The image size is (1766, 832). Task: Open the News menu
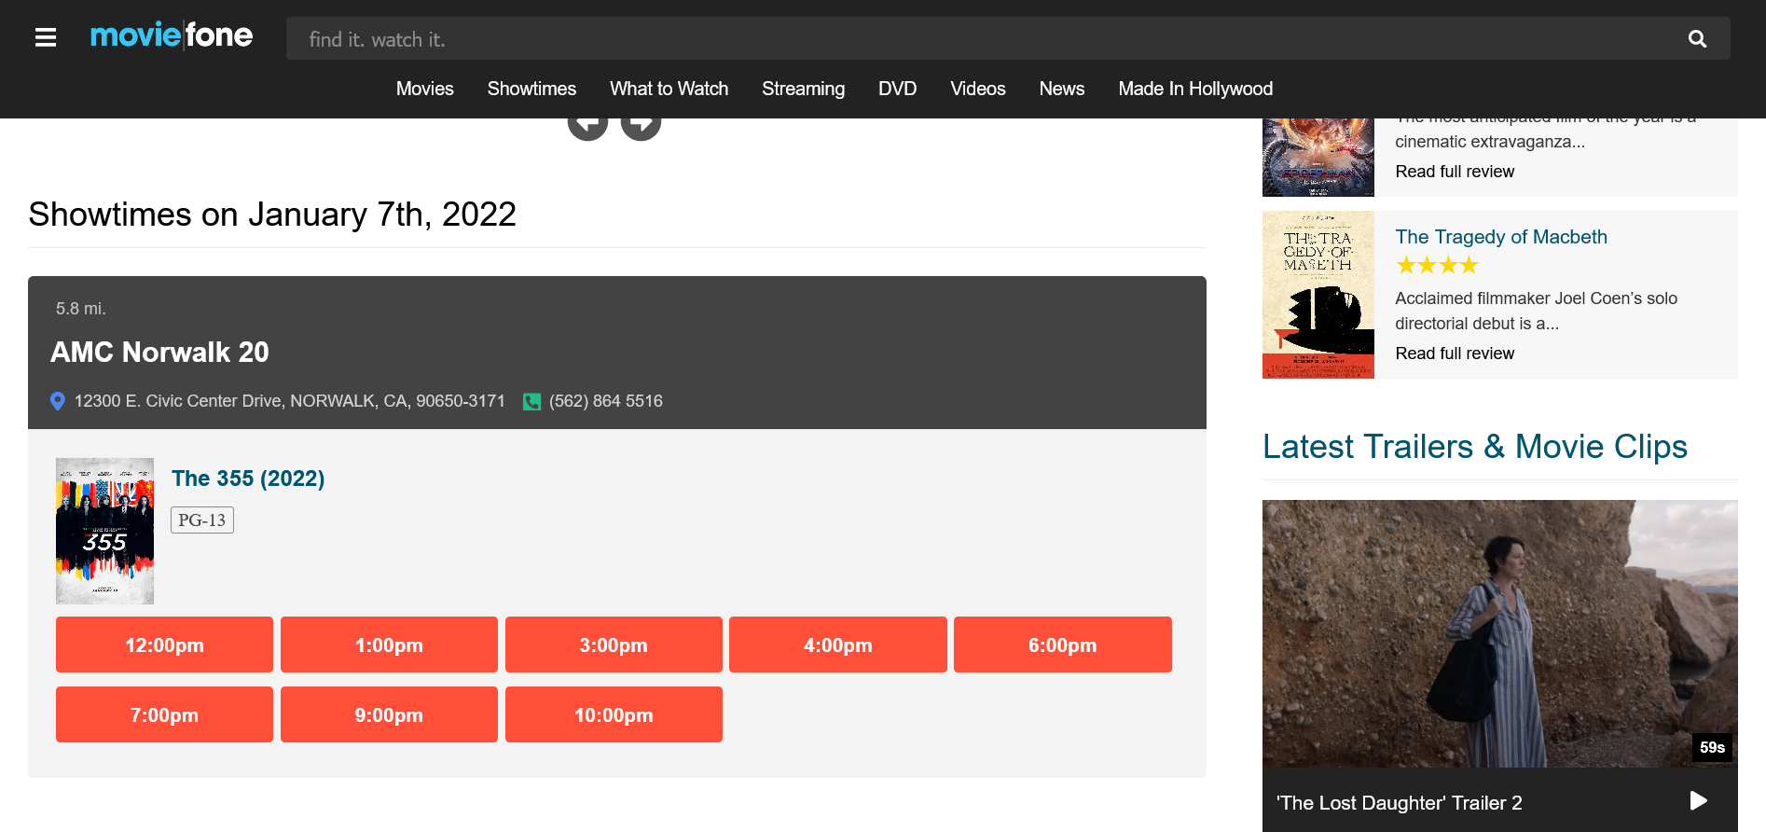(1061, 89)
